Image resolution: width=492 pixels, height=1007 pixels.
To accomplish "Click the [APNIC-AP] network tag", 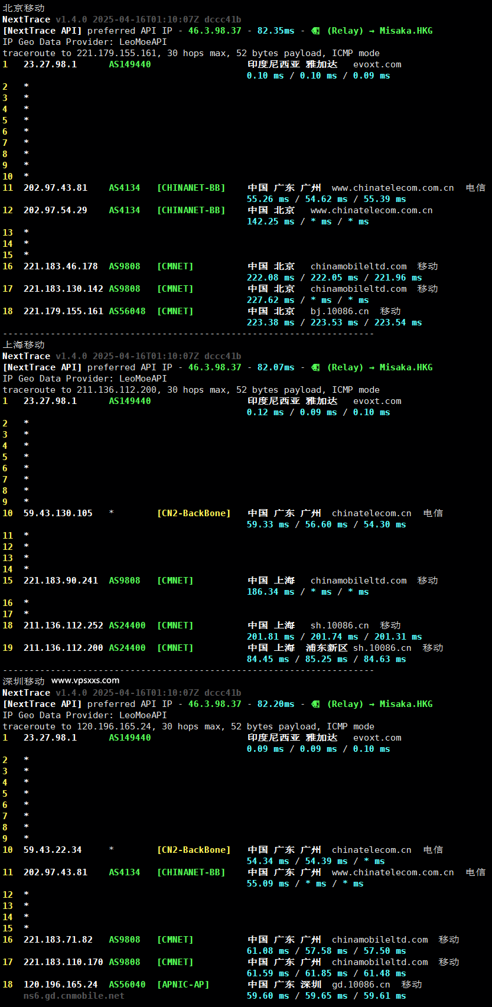I will coord(183,985).
